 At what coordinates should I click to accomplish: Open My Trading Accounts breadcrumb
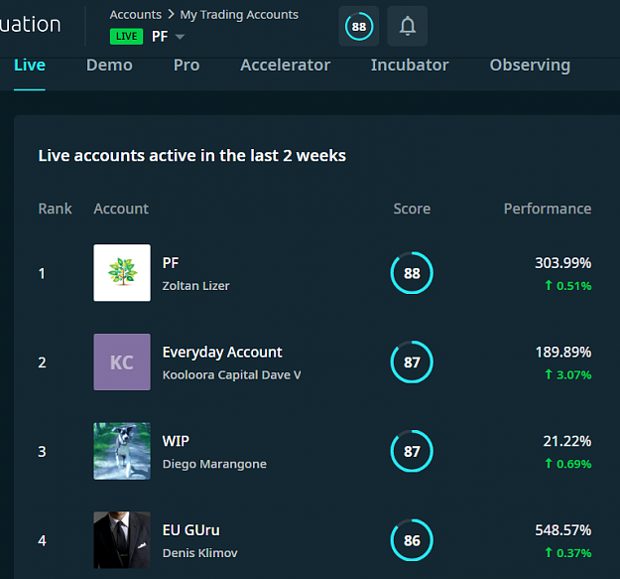click(239, 15)
